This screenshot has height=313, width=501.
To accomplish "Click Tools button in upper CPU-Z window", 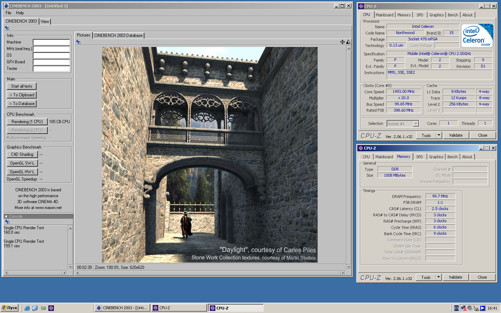I will click(x=426, y=135).
